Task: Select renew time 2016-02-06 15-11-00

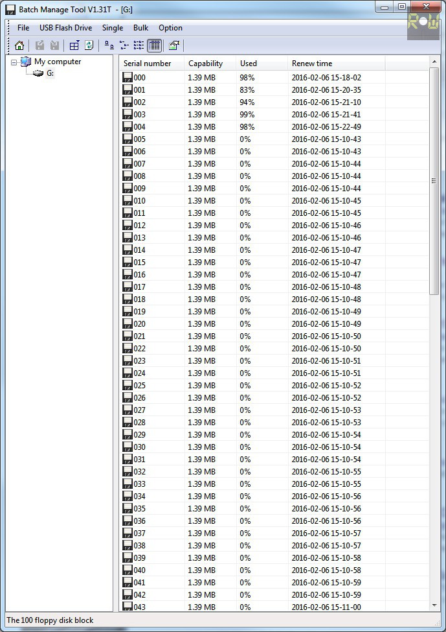Action: click(x=326, y=607)
